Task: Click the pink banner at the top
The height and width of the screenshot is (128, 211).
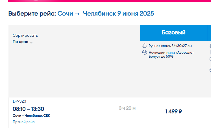Action: [110, 1]
